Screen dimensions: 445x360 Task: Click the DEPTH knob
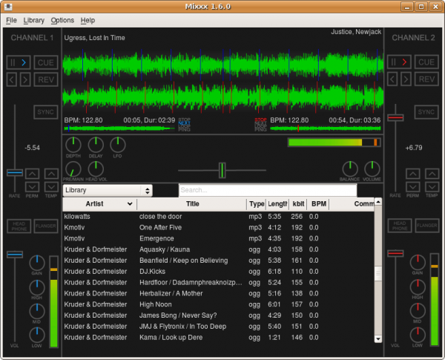click(73, 145)
